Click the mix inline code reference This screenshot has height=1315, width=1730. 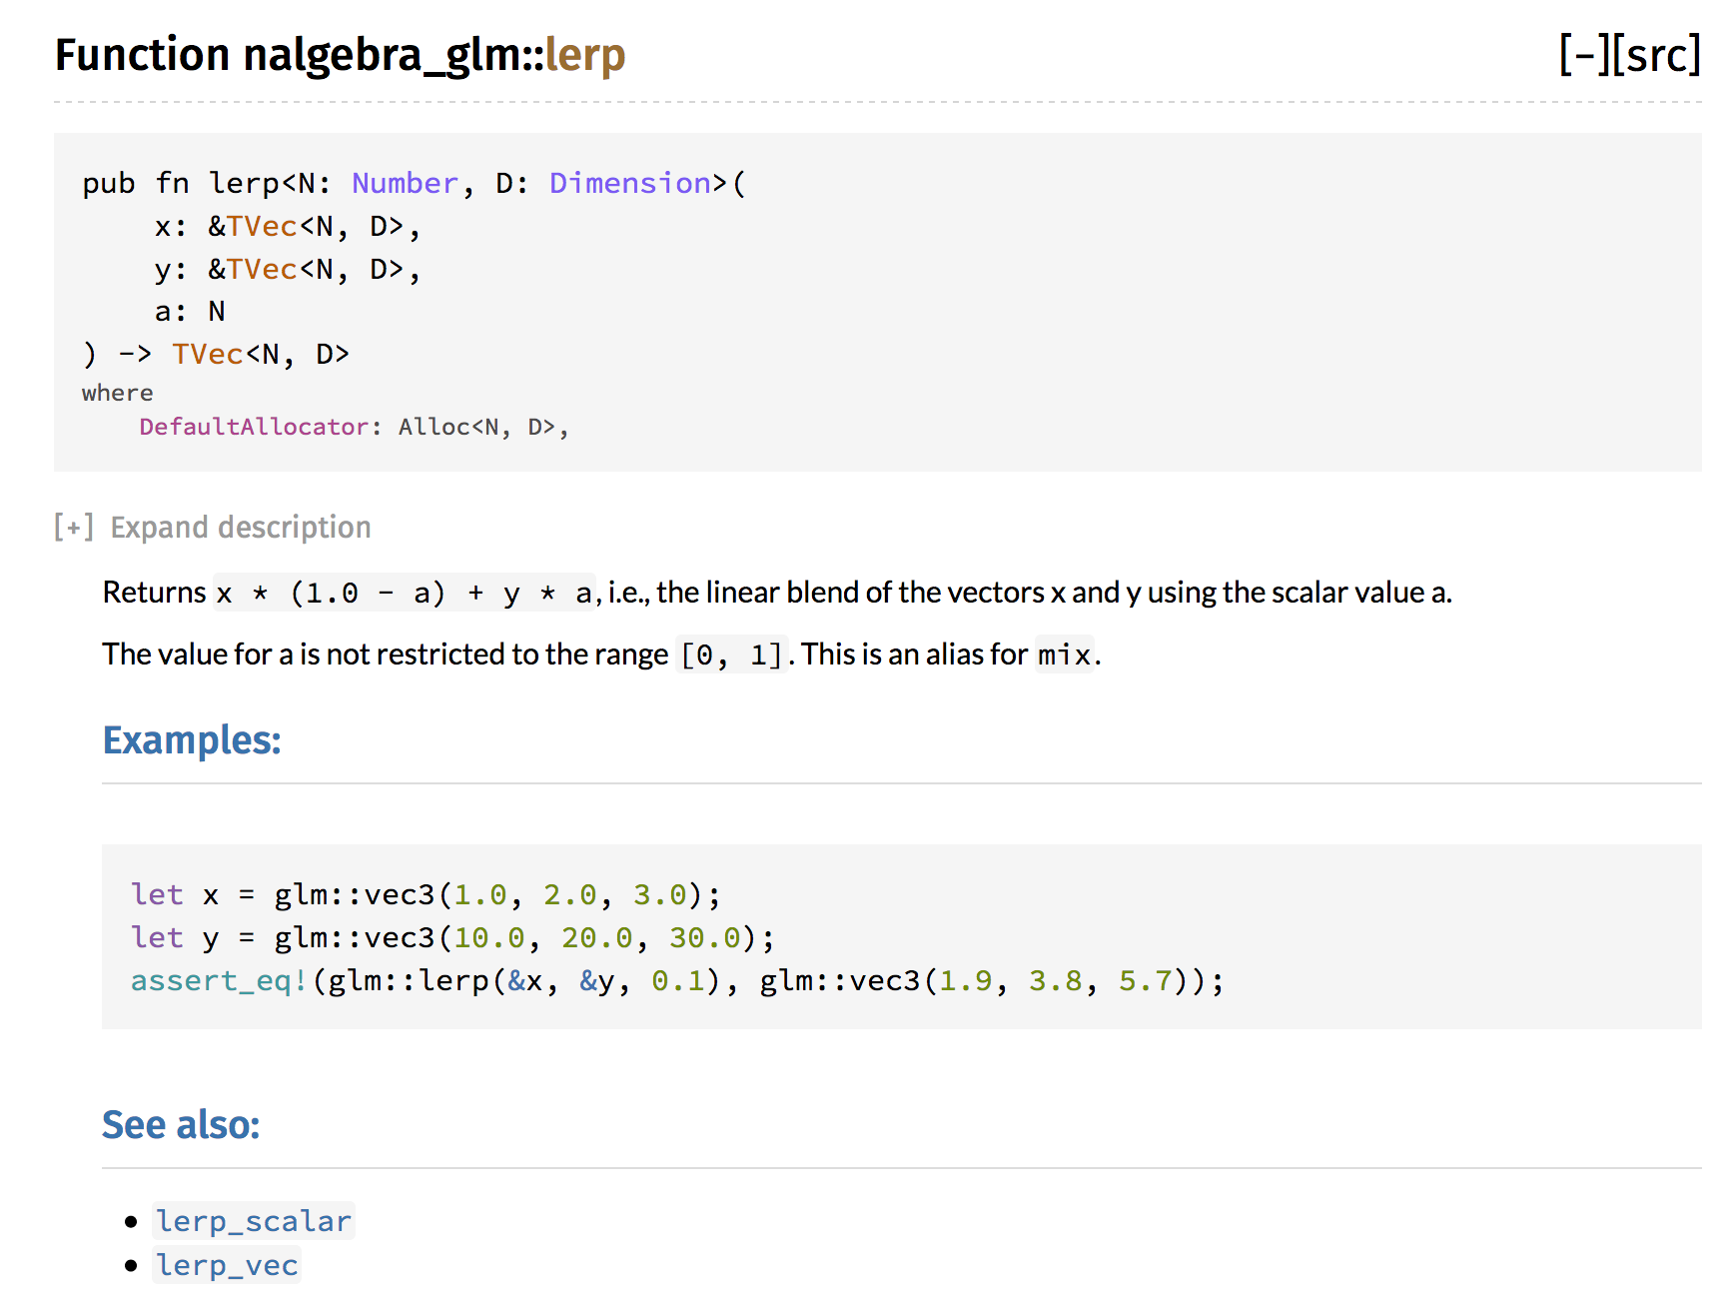pos(1064,655)
